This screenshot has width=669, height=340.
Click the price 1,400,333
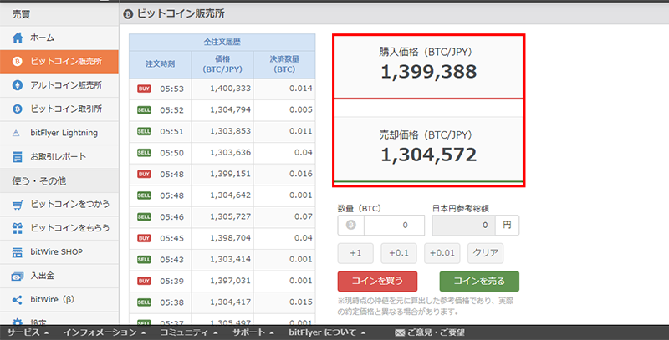[231, 89]
